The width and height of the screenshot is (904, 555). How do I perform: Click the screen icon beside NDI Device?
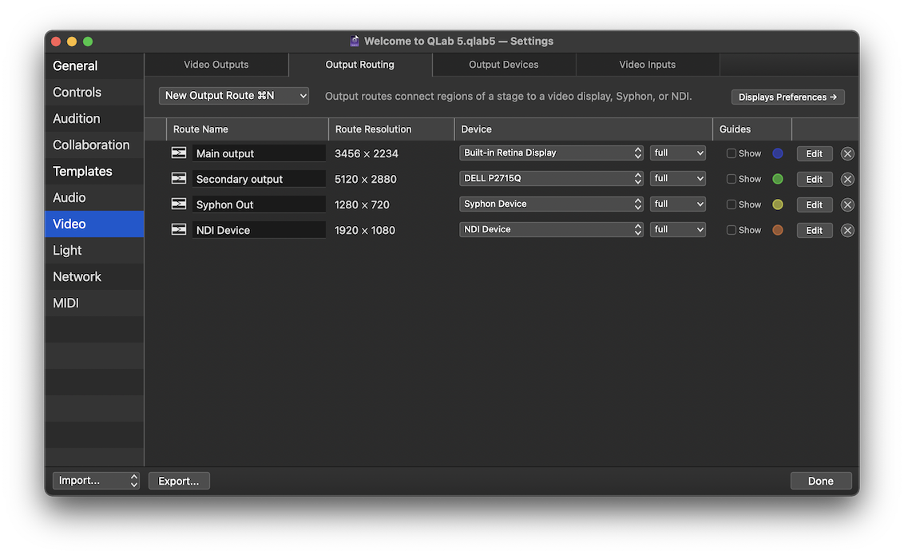178,230
